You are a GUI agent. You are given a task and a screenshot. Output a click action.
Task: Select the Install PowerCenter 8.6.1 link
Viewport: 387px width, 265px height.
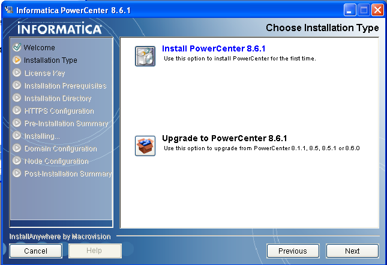(x=214, y=48)
